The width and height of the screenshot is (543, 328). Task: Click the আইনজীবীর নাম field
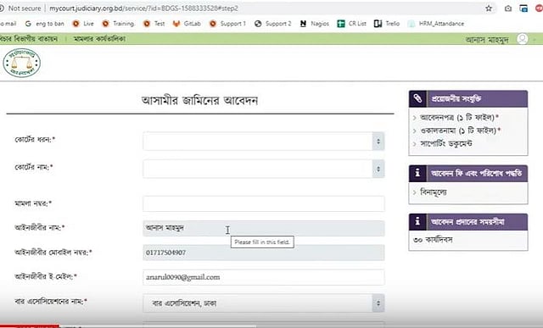coord(264,228)
